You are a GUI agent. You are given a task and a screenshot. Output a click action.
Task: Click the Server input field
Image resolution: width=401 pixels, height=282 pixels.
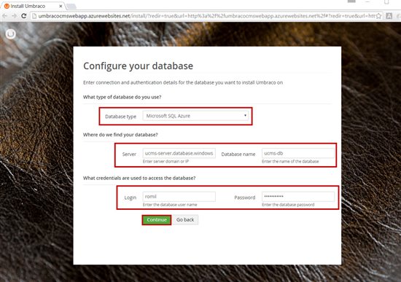179,154
